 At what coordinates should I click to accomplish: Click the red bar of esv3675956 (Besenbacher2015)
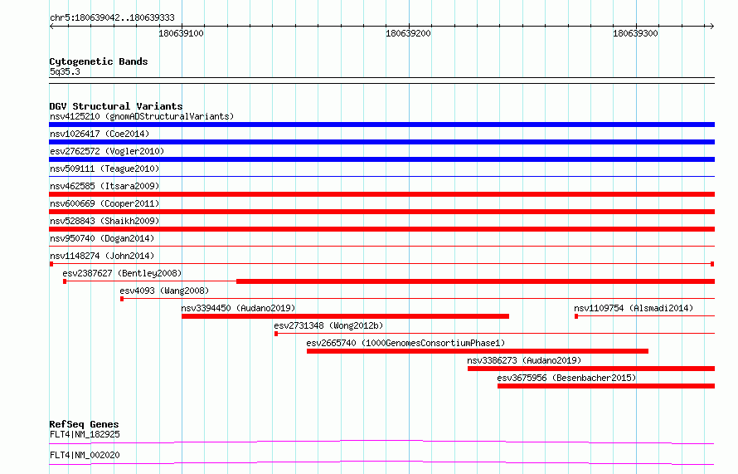pyautogui.click(x=606, y=386)
